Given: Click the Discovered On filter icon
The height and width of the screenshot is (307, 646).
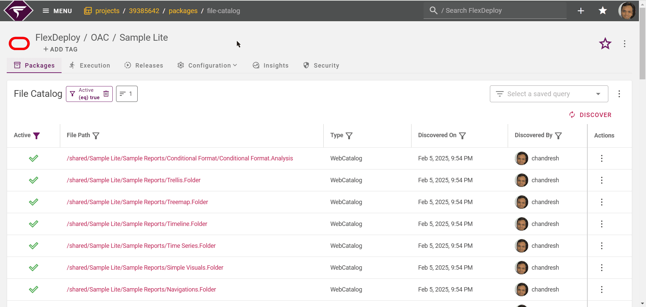Looking at the screenshot, I should click(x=463, y=136).
